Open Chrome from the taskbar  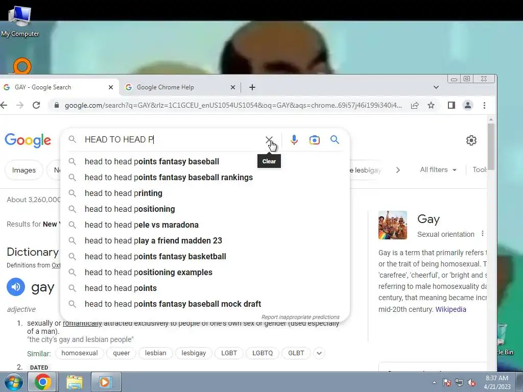(42, 382)
